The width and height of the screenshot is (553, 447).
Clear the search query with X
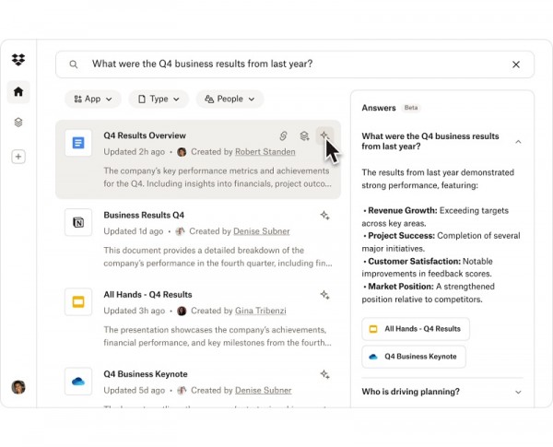point(516,65)
